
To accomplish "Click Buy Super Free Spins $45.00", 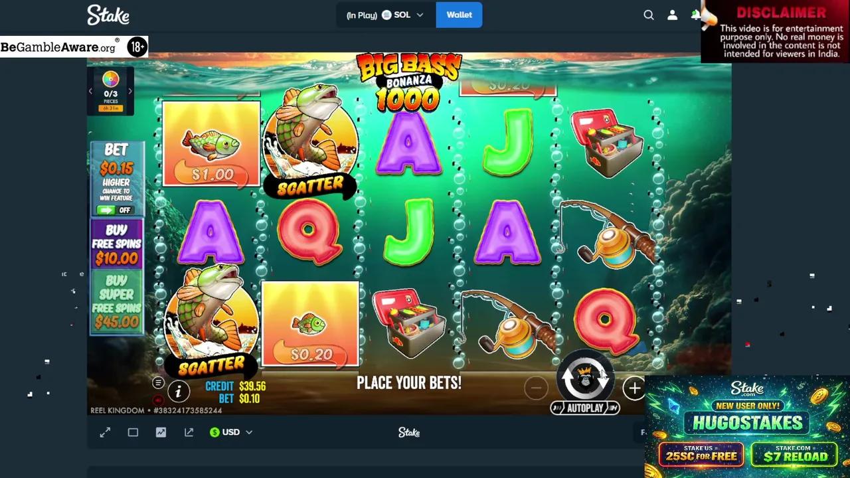I will [116, 302].
